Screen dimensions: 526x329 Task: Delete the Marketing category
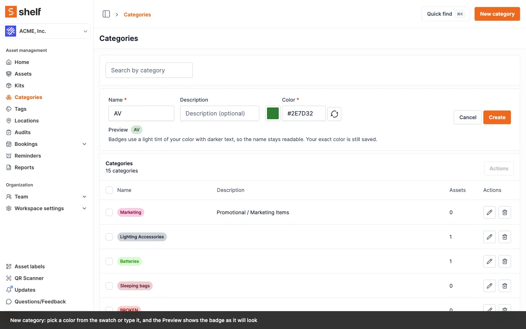point(505,212)
